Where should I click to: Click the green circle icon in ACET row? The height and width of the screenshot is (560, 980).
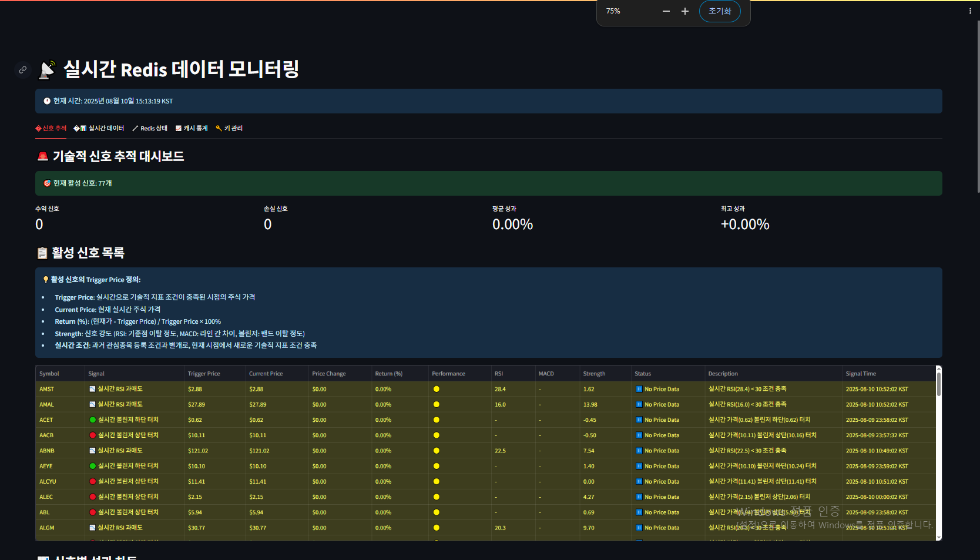pyautogui.click(x=92, y=420)
